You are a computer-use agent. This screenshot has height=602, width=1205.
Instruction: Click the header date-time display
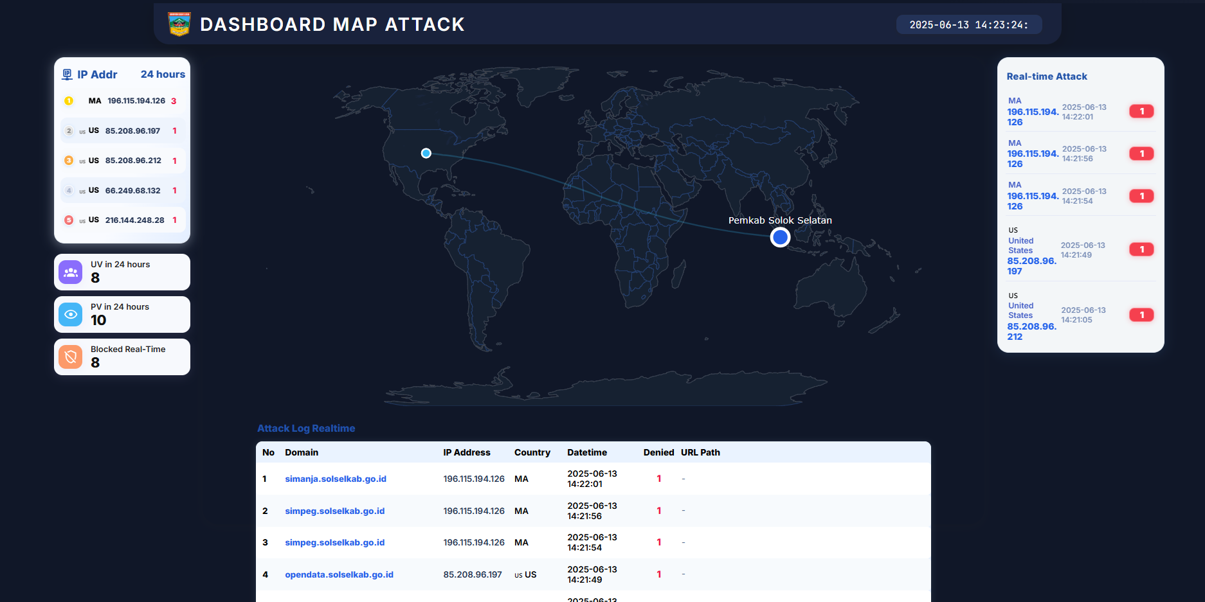pyautogui.click(x=969, y=25)
